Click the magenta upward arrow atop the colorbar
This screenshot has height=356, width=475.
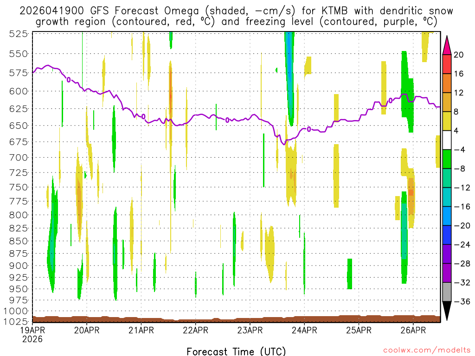point(447,45)
